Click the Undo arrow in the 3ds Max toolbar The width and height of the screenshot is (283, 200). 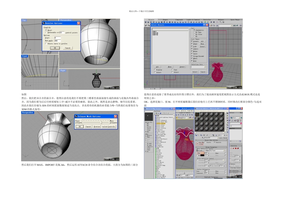(146, 26)
